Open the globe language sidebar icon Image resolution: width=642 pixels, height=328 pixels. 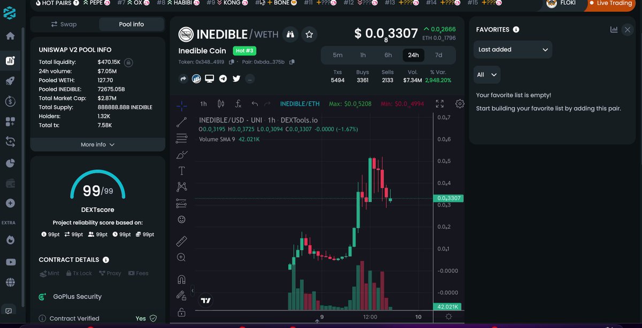click(x=10, y=282)
